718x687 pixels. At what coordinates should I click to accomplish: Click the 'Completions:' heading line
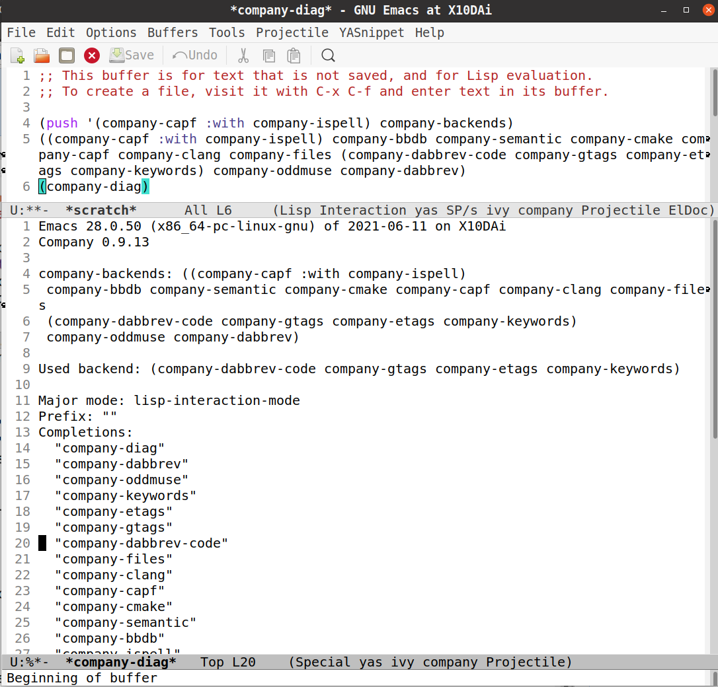coord(85,432)
